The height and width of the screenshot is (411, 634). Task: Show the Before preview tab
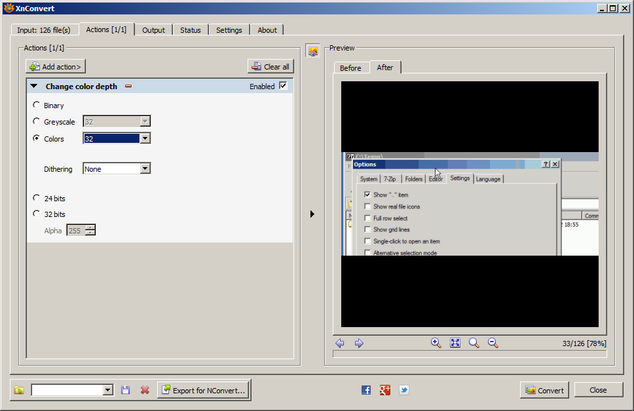tap(350, 68)
